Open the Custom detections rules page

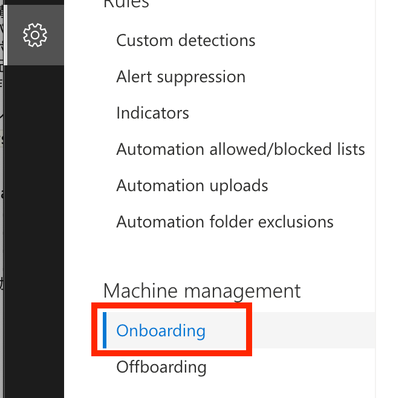pos(186,41)
